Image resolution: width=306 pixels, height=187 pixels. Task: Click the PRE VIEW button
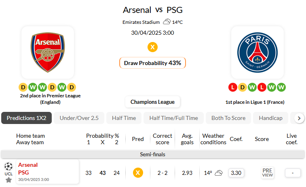click(267, 172)
